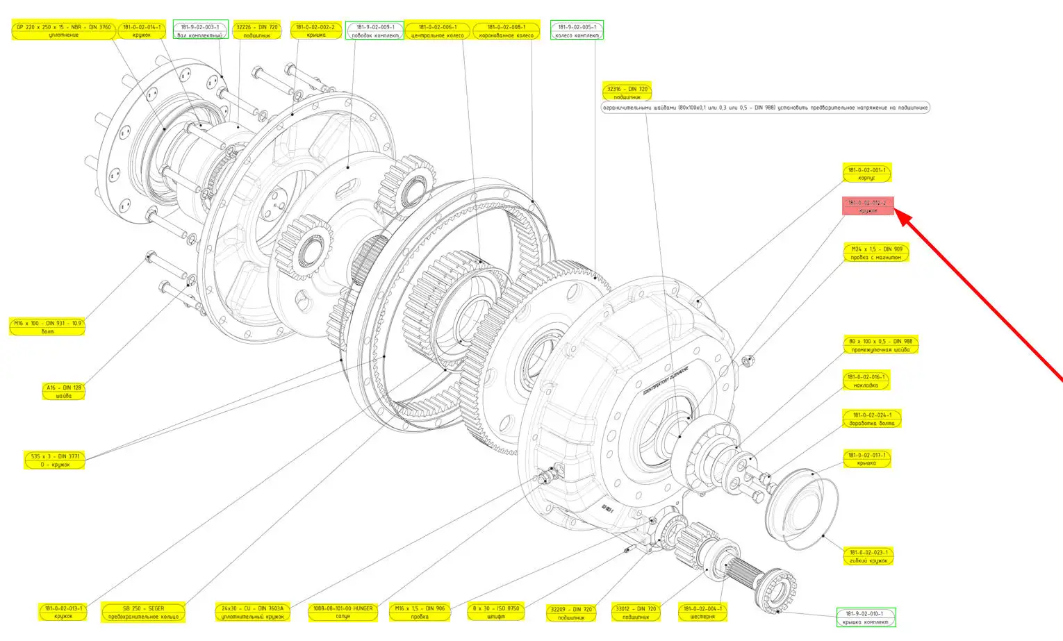
Task: Select the M16 x 100 DIN 931 bolt label
Action: (x=47, y=327)
